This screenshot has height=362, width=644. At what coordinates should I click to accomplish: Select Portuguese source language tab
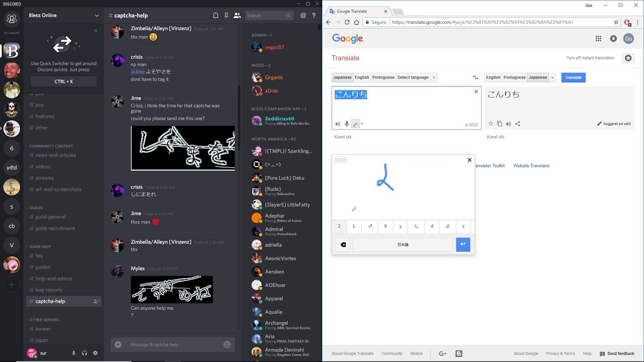pos(383,77)
